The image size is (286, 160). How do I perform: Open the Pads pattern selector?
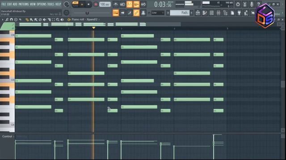(180, 13)
